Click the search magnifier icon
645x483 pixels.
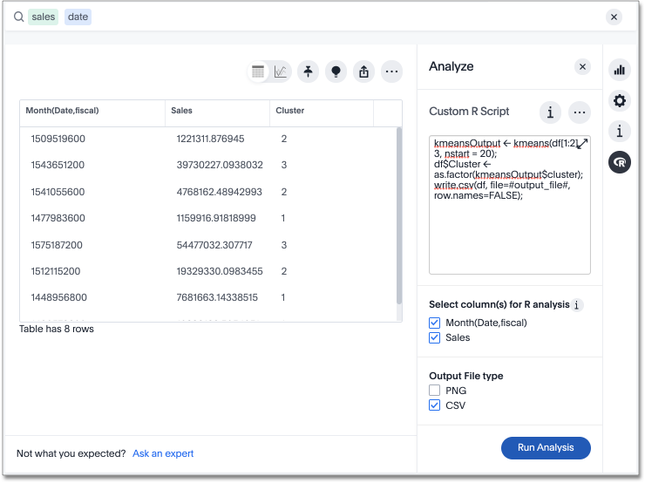tap(18, 17)
